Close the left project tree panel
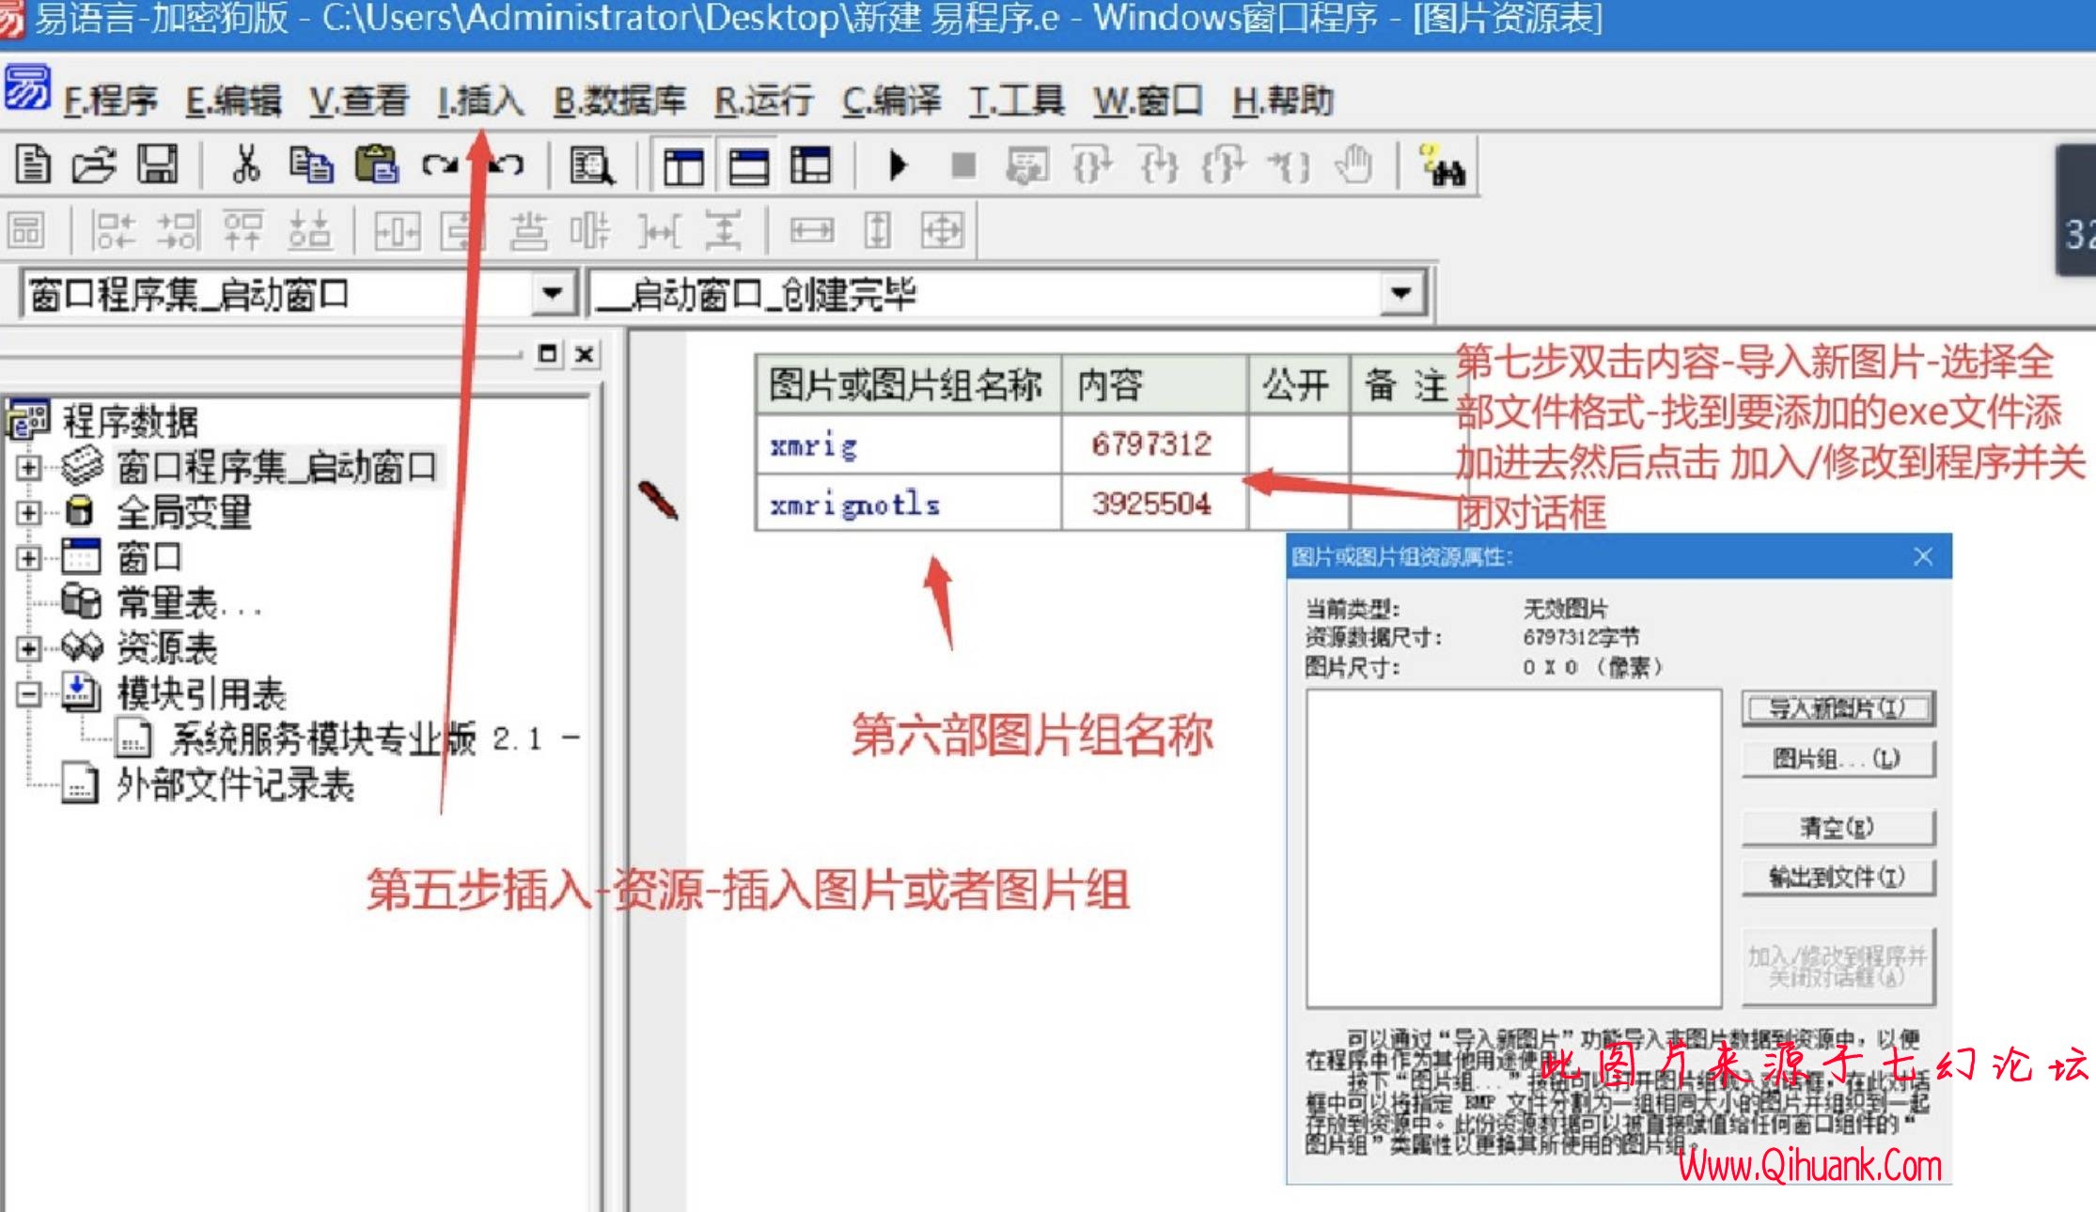 585,354
